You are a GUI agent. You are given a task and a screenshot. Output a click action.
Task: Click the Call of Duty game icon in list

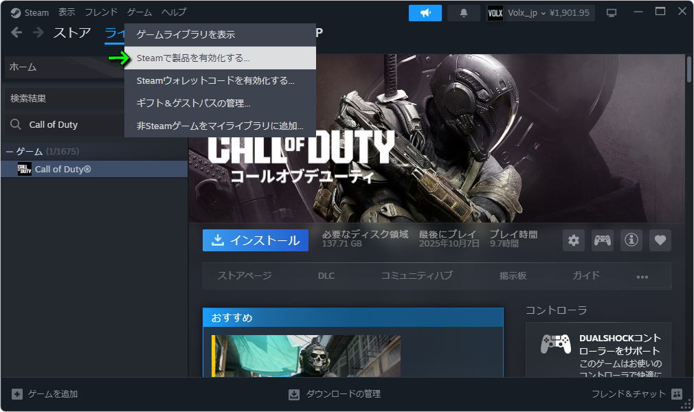tap(24, 169)
